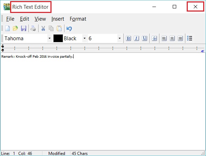Open the Format menu
206x156 pixels.
coord(78,19)
